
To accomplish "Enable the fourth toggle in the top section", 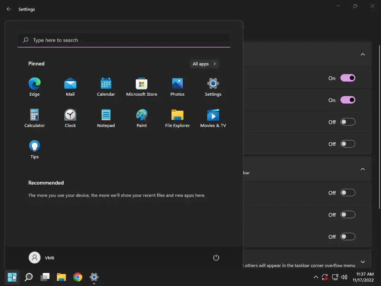I will coord(348,144).
